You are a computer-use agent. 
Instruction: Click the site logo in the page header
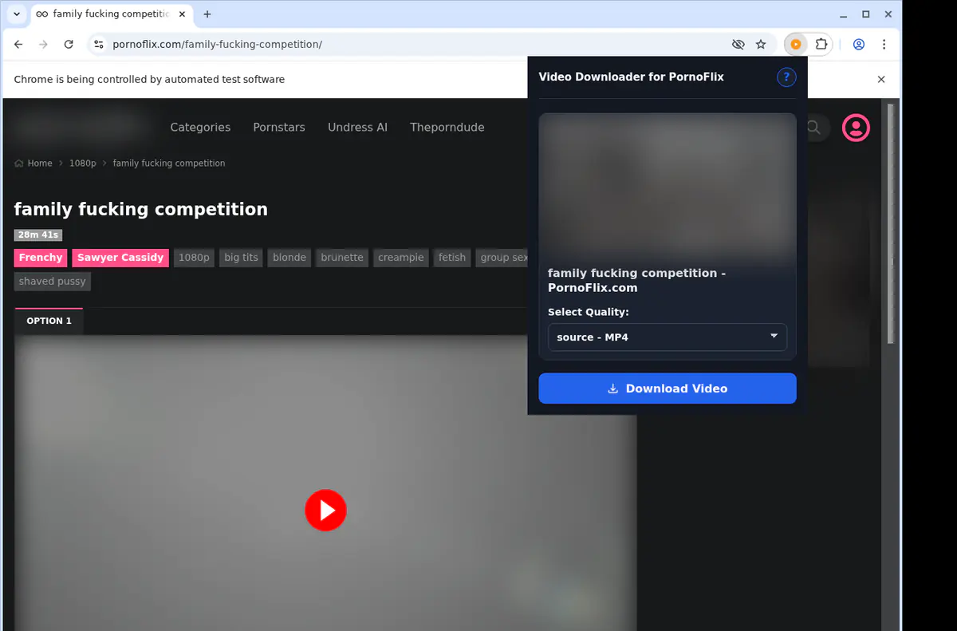tap(84, 127)
